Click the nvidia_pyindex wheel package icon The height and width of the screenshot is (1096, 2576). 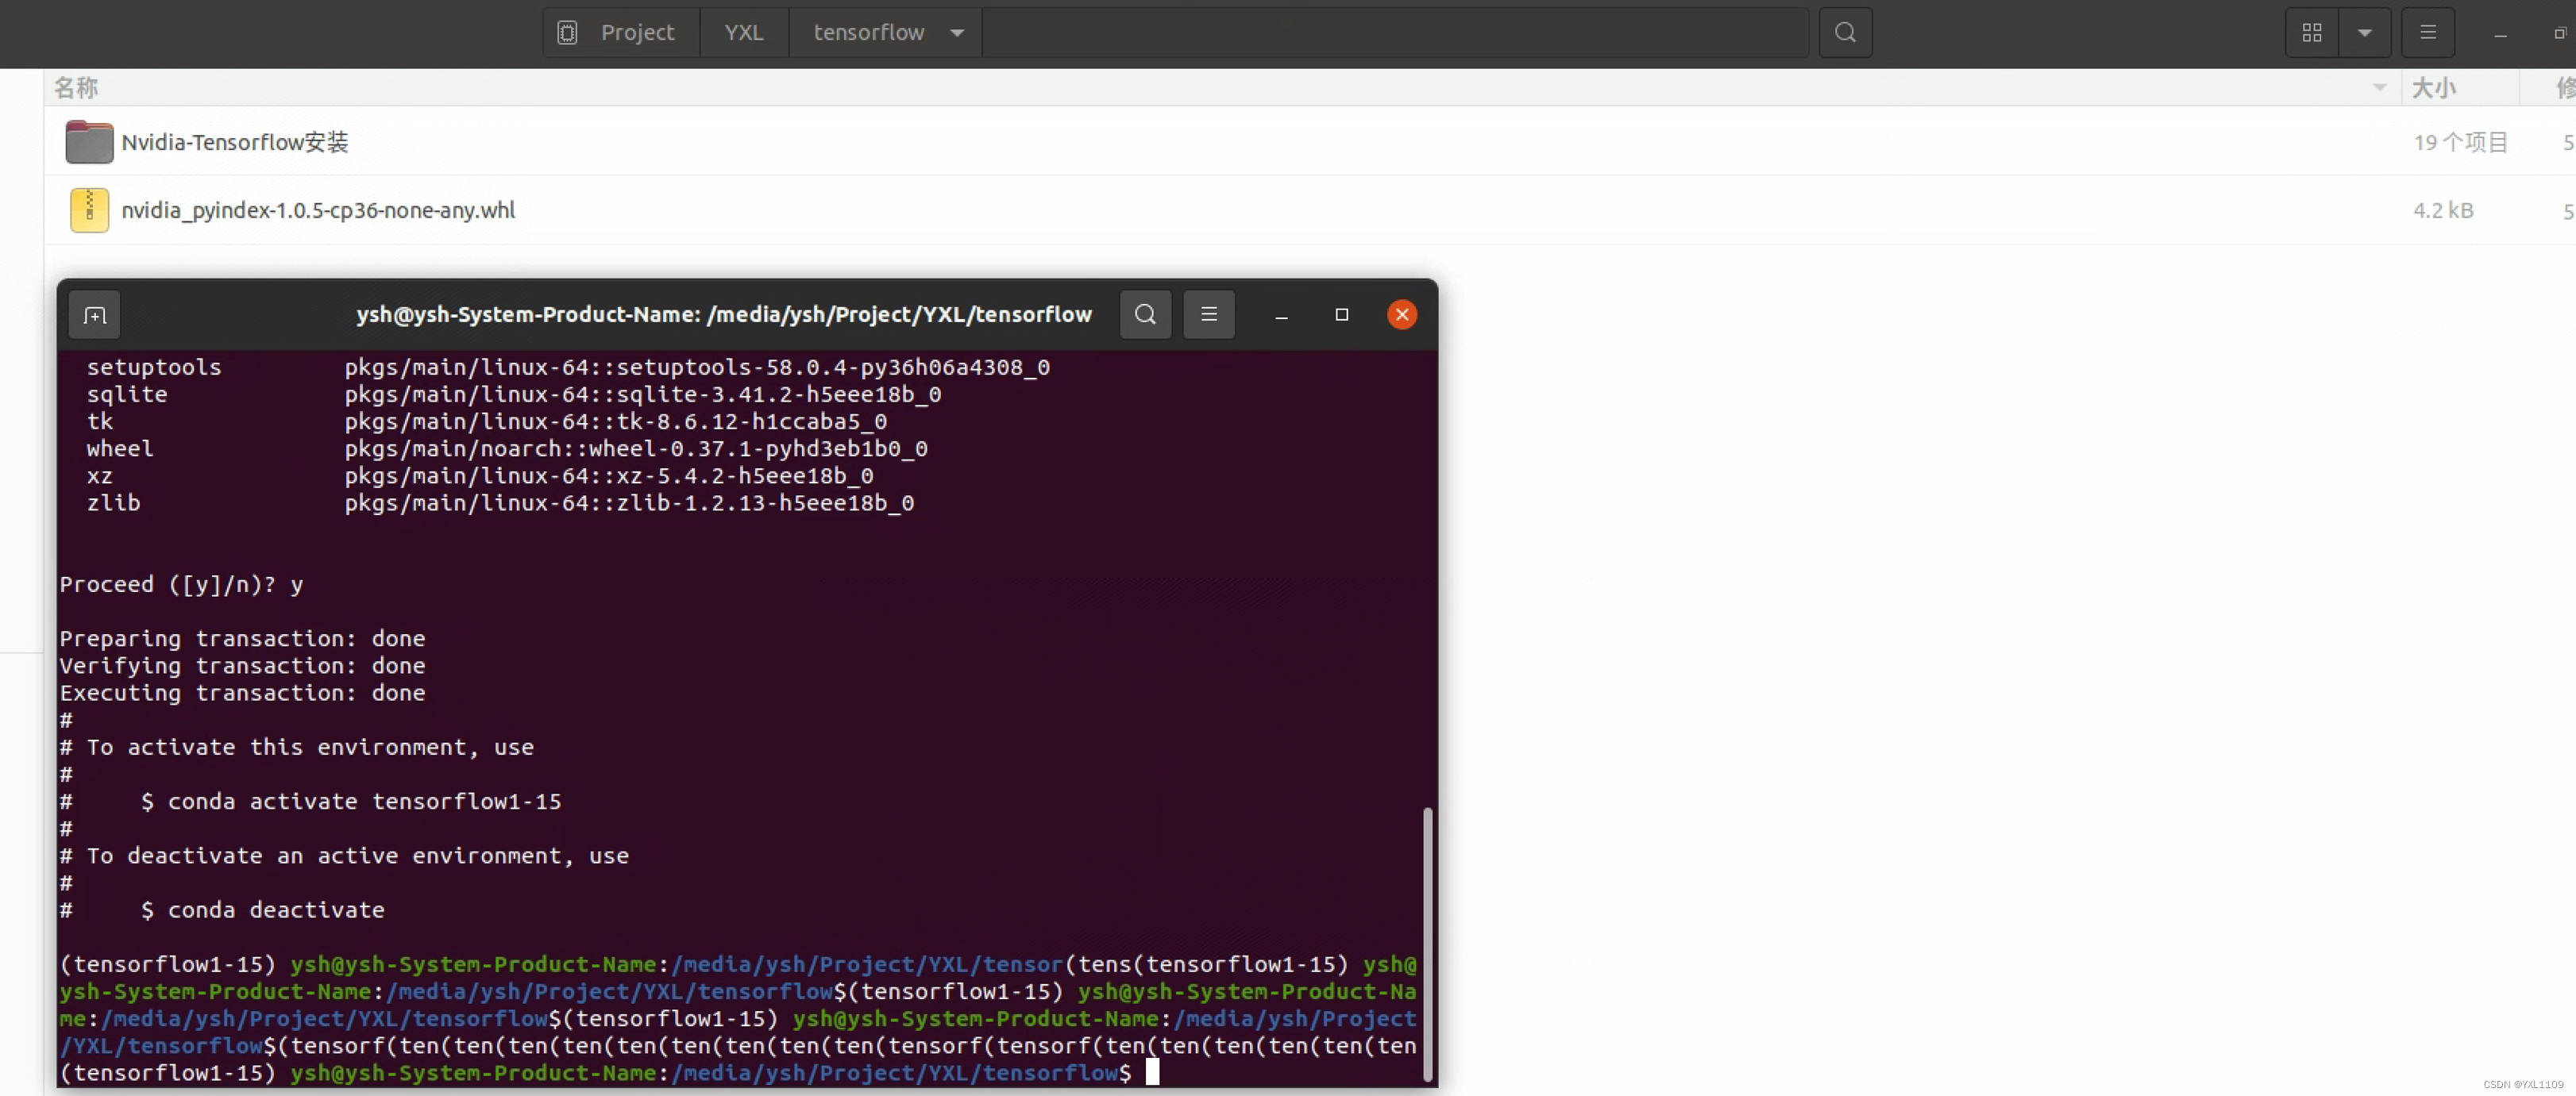(88, 210)
